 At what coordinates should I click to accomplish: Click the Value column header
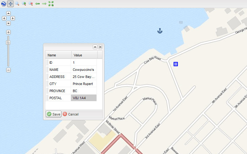pos(84,55)
